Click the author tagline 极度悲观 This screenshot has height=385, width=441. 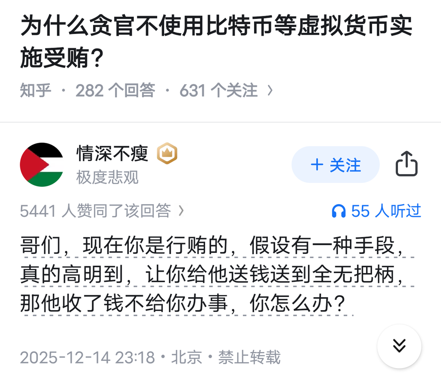[108, 177]
